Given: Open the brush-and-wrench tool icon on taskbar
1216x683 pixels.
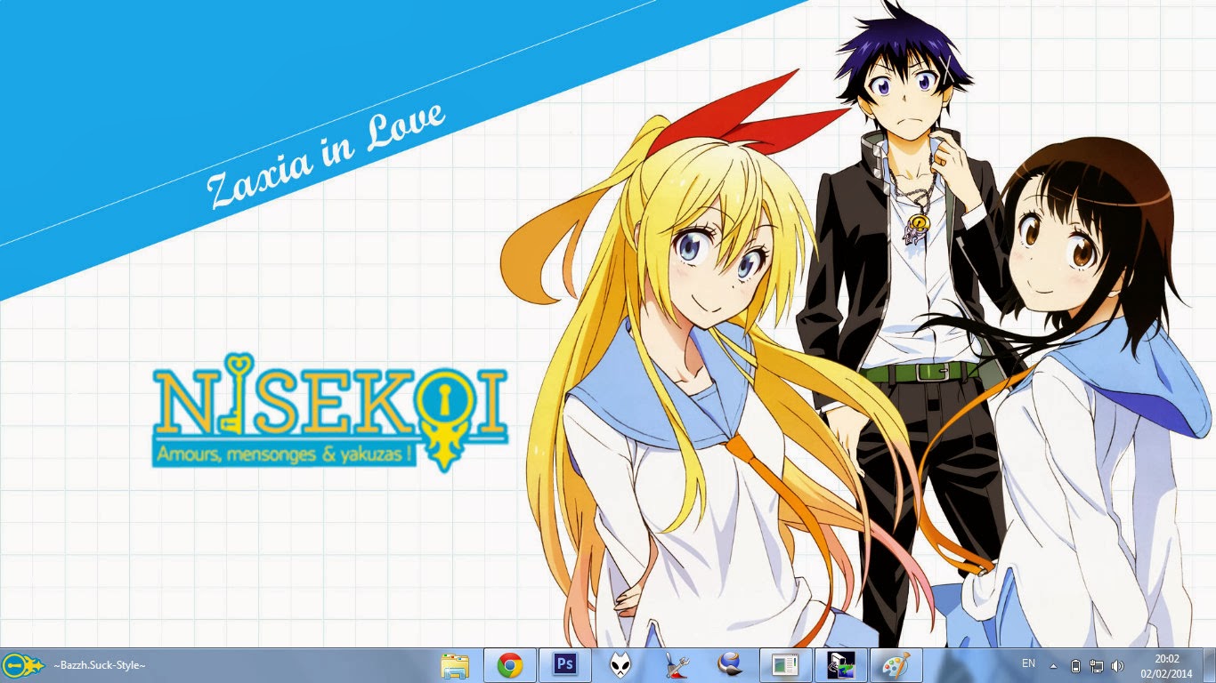Looking at the screenshot, I should coord(676,665).
